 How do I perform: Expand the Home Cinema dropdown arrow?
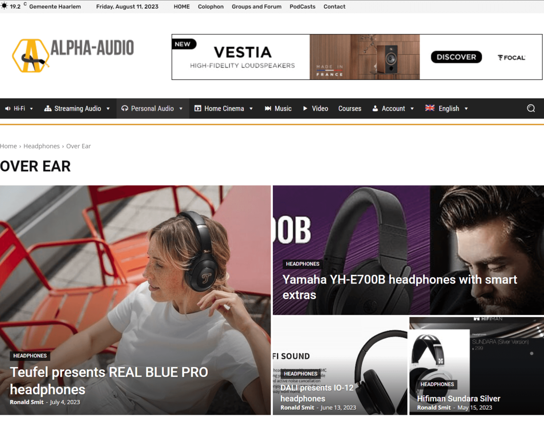(251, 109)
